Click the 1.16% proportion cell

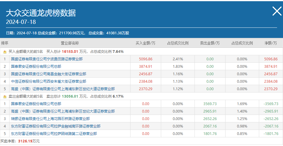(x=178, y=74)
